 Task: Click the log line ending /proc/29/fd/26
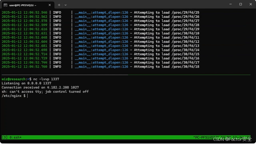pos(101,17)
